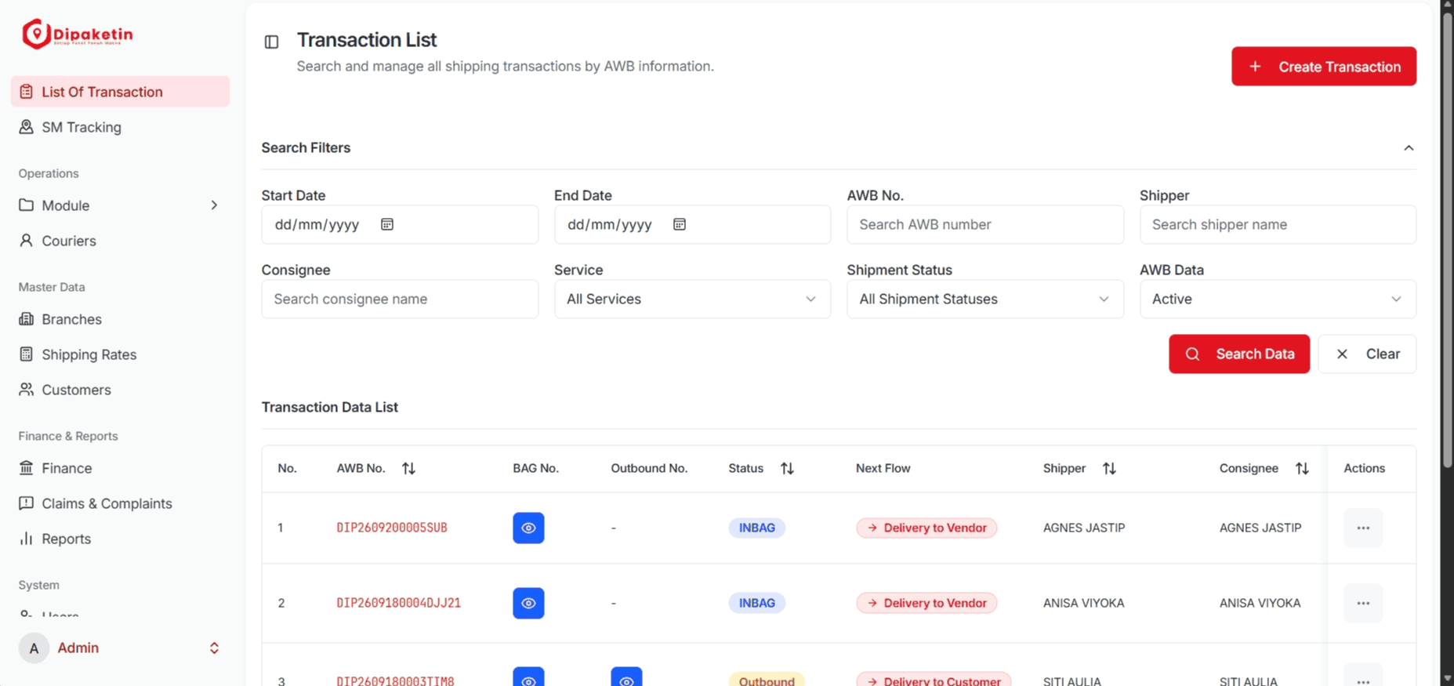
Task: Focus the Search AWB number field
Action: pyautogui.click(x=984, y=224)
